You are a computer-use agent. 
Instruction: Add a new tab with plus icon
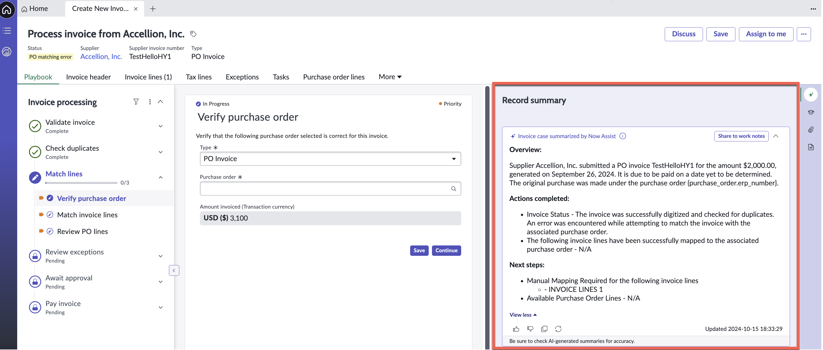[x=153, y=9]
